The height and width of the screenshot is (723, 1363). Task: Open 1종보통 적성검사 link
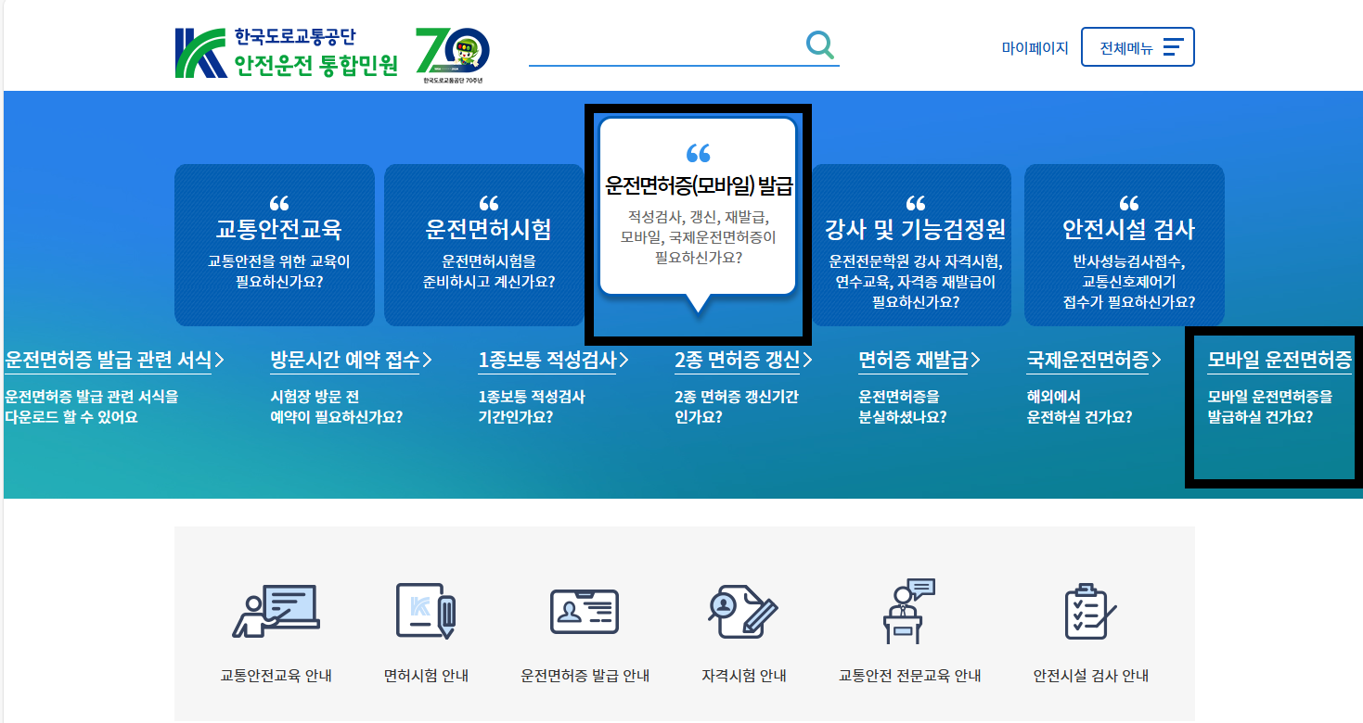[553, 361]
